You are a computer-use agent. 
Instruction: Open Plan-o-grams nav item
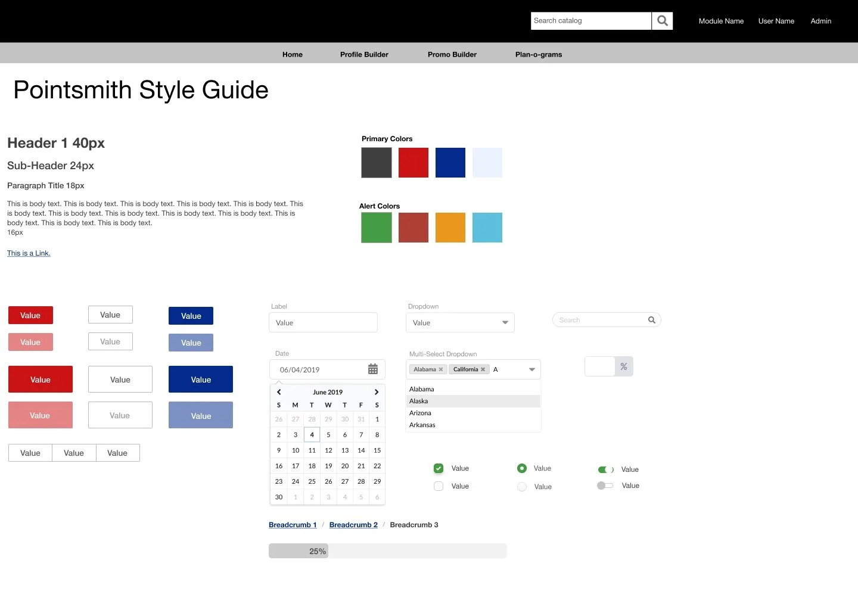[539, 54]
